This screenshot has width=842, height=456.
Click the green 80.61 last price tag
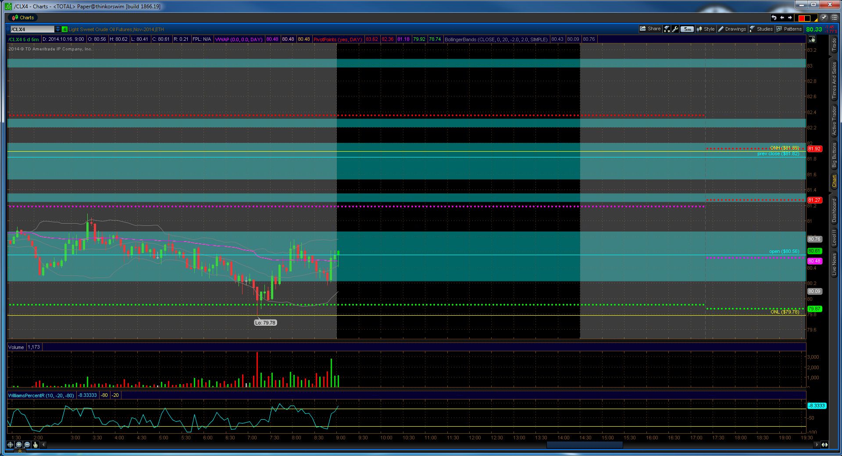[x=814, y=251]
